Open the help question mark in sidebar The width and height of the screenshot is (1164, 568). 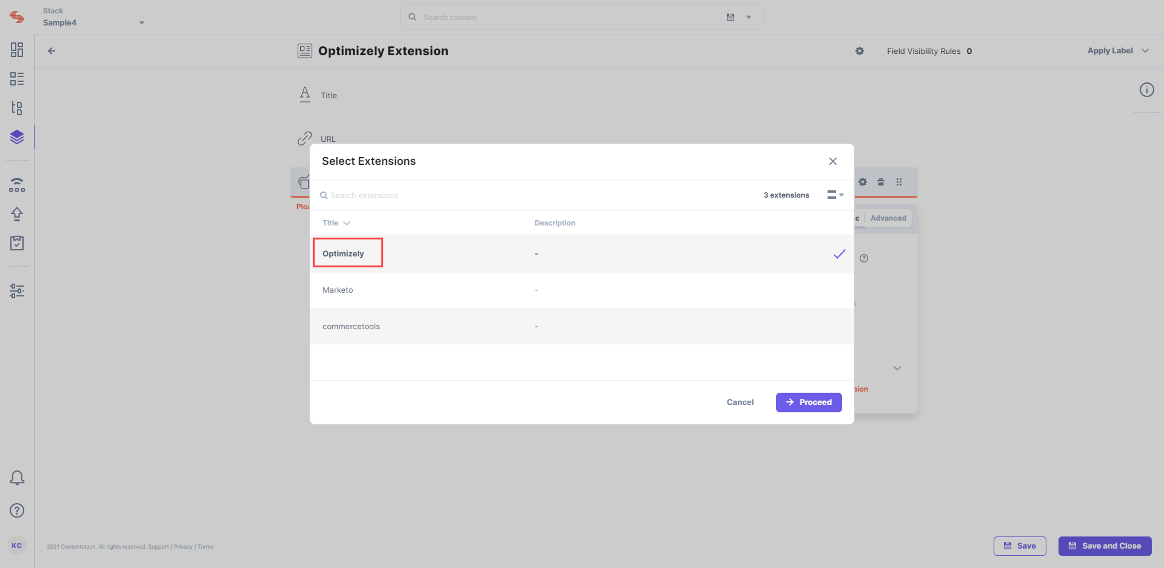(17, 510)
